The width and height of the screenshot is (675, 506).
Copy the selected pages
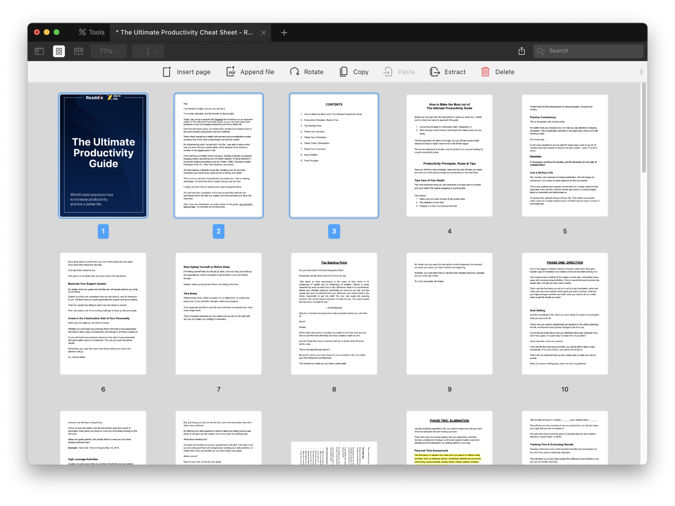[354, 72]
